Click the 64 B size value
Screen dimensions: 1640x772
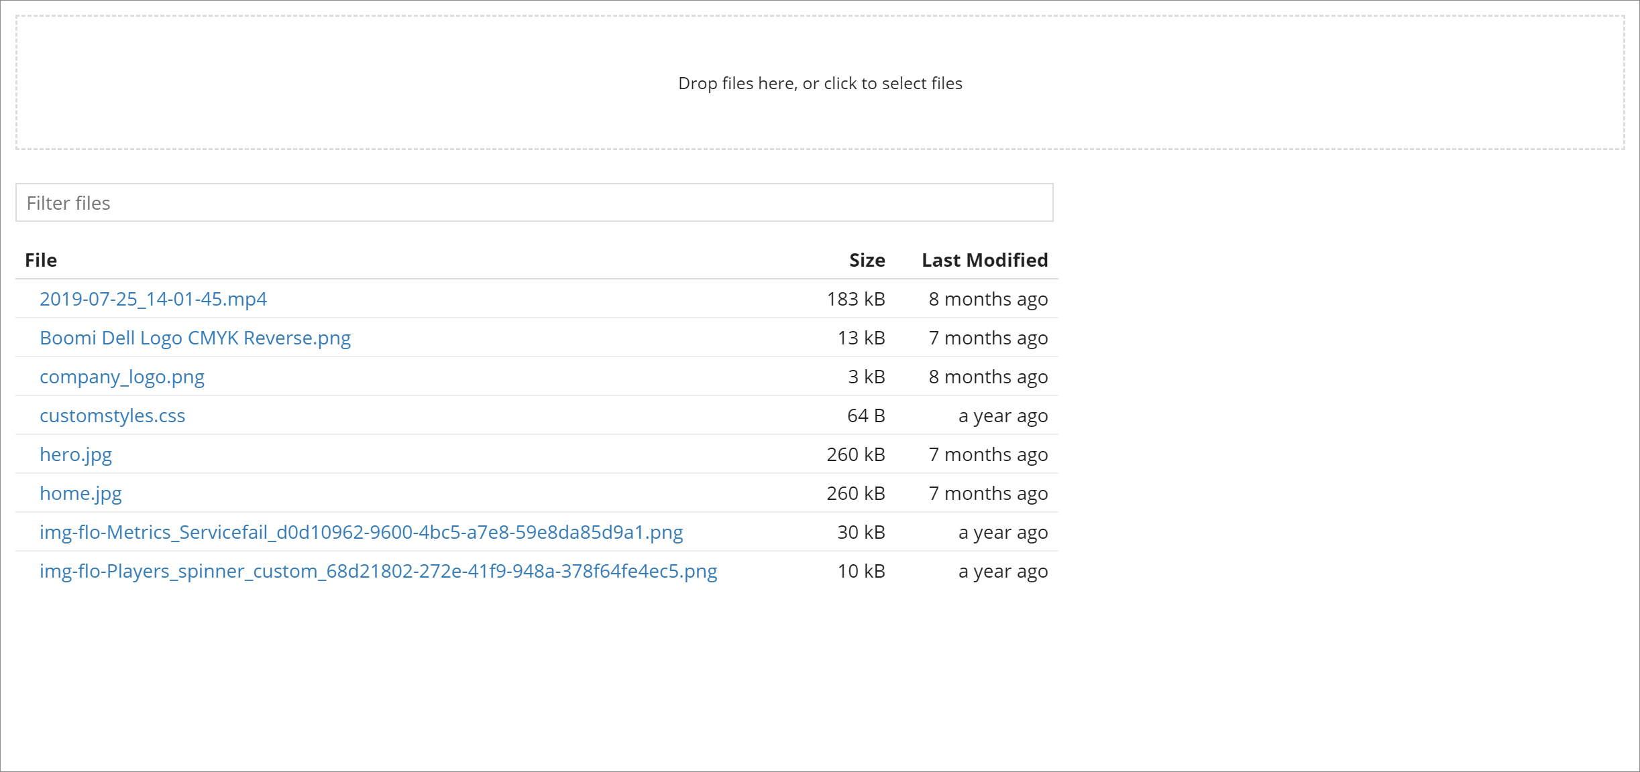(865, 416)
